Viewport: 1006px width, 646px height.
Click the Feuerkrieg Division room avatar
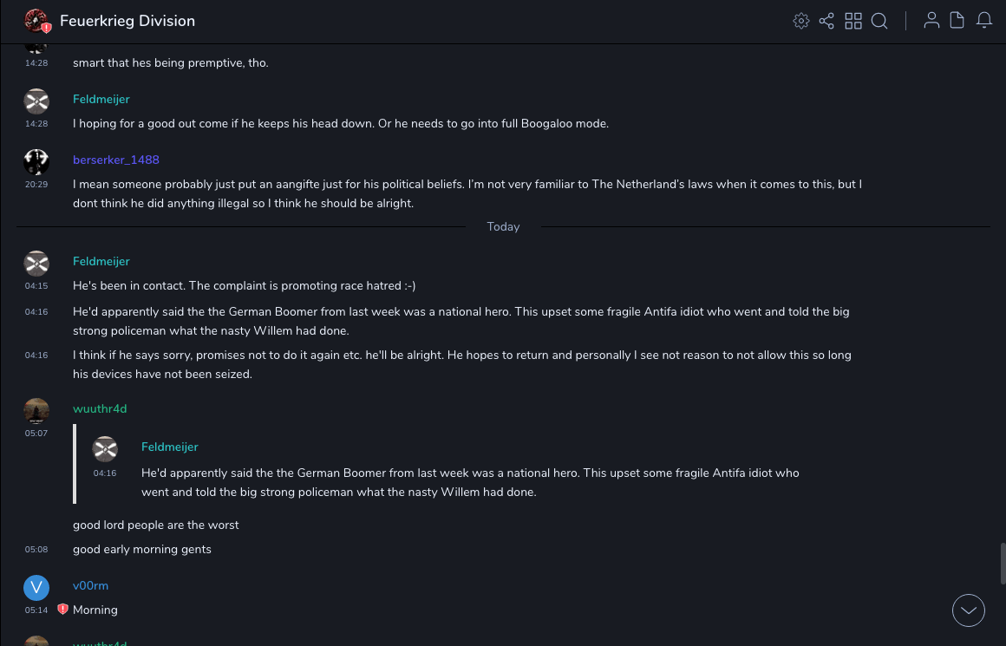point(36,21)
